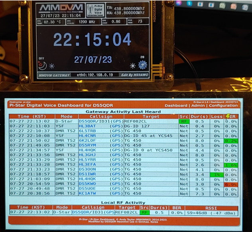Click GPS link in the 6L5TRB row
The width and height of the screenshot is (252, 232).
click(116, 131)
